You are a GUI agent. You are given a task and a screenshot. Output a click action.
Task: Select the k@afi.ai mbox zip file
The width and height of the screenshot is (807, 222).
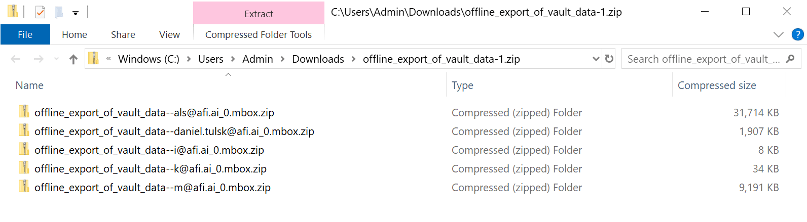[150, 169]
